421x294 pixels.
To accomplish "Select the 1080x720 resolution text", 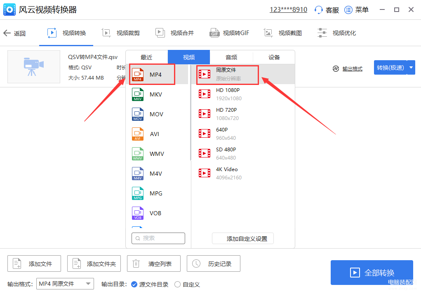I will click(228, 118).
